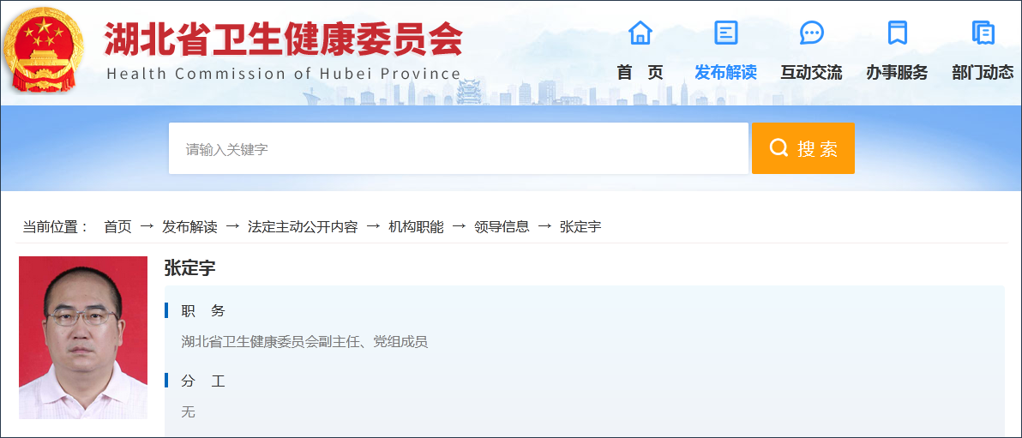Open the 首 页 navigation item
The width and height of the screenshot is (1022, 438).
tap(640, 72)
